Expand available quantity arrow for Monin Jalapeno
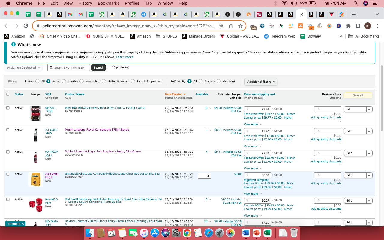This screenshot has width=384, height=240. [210, 130]
